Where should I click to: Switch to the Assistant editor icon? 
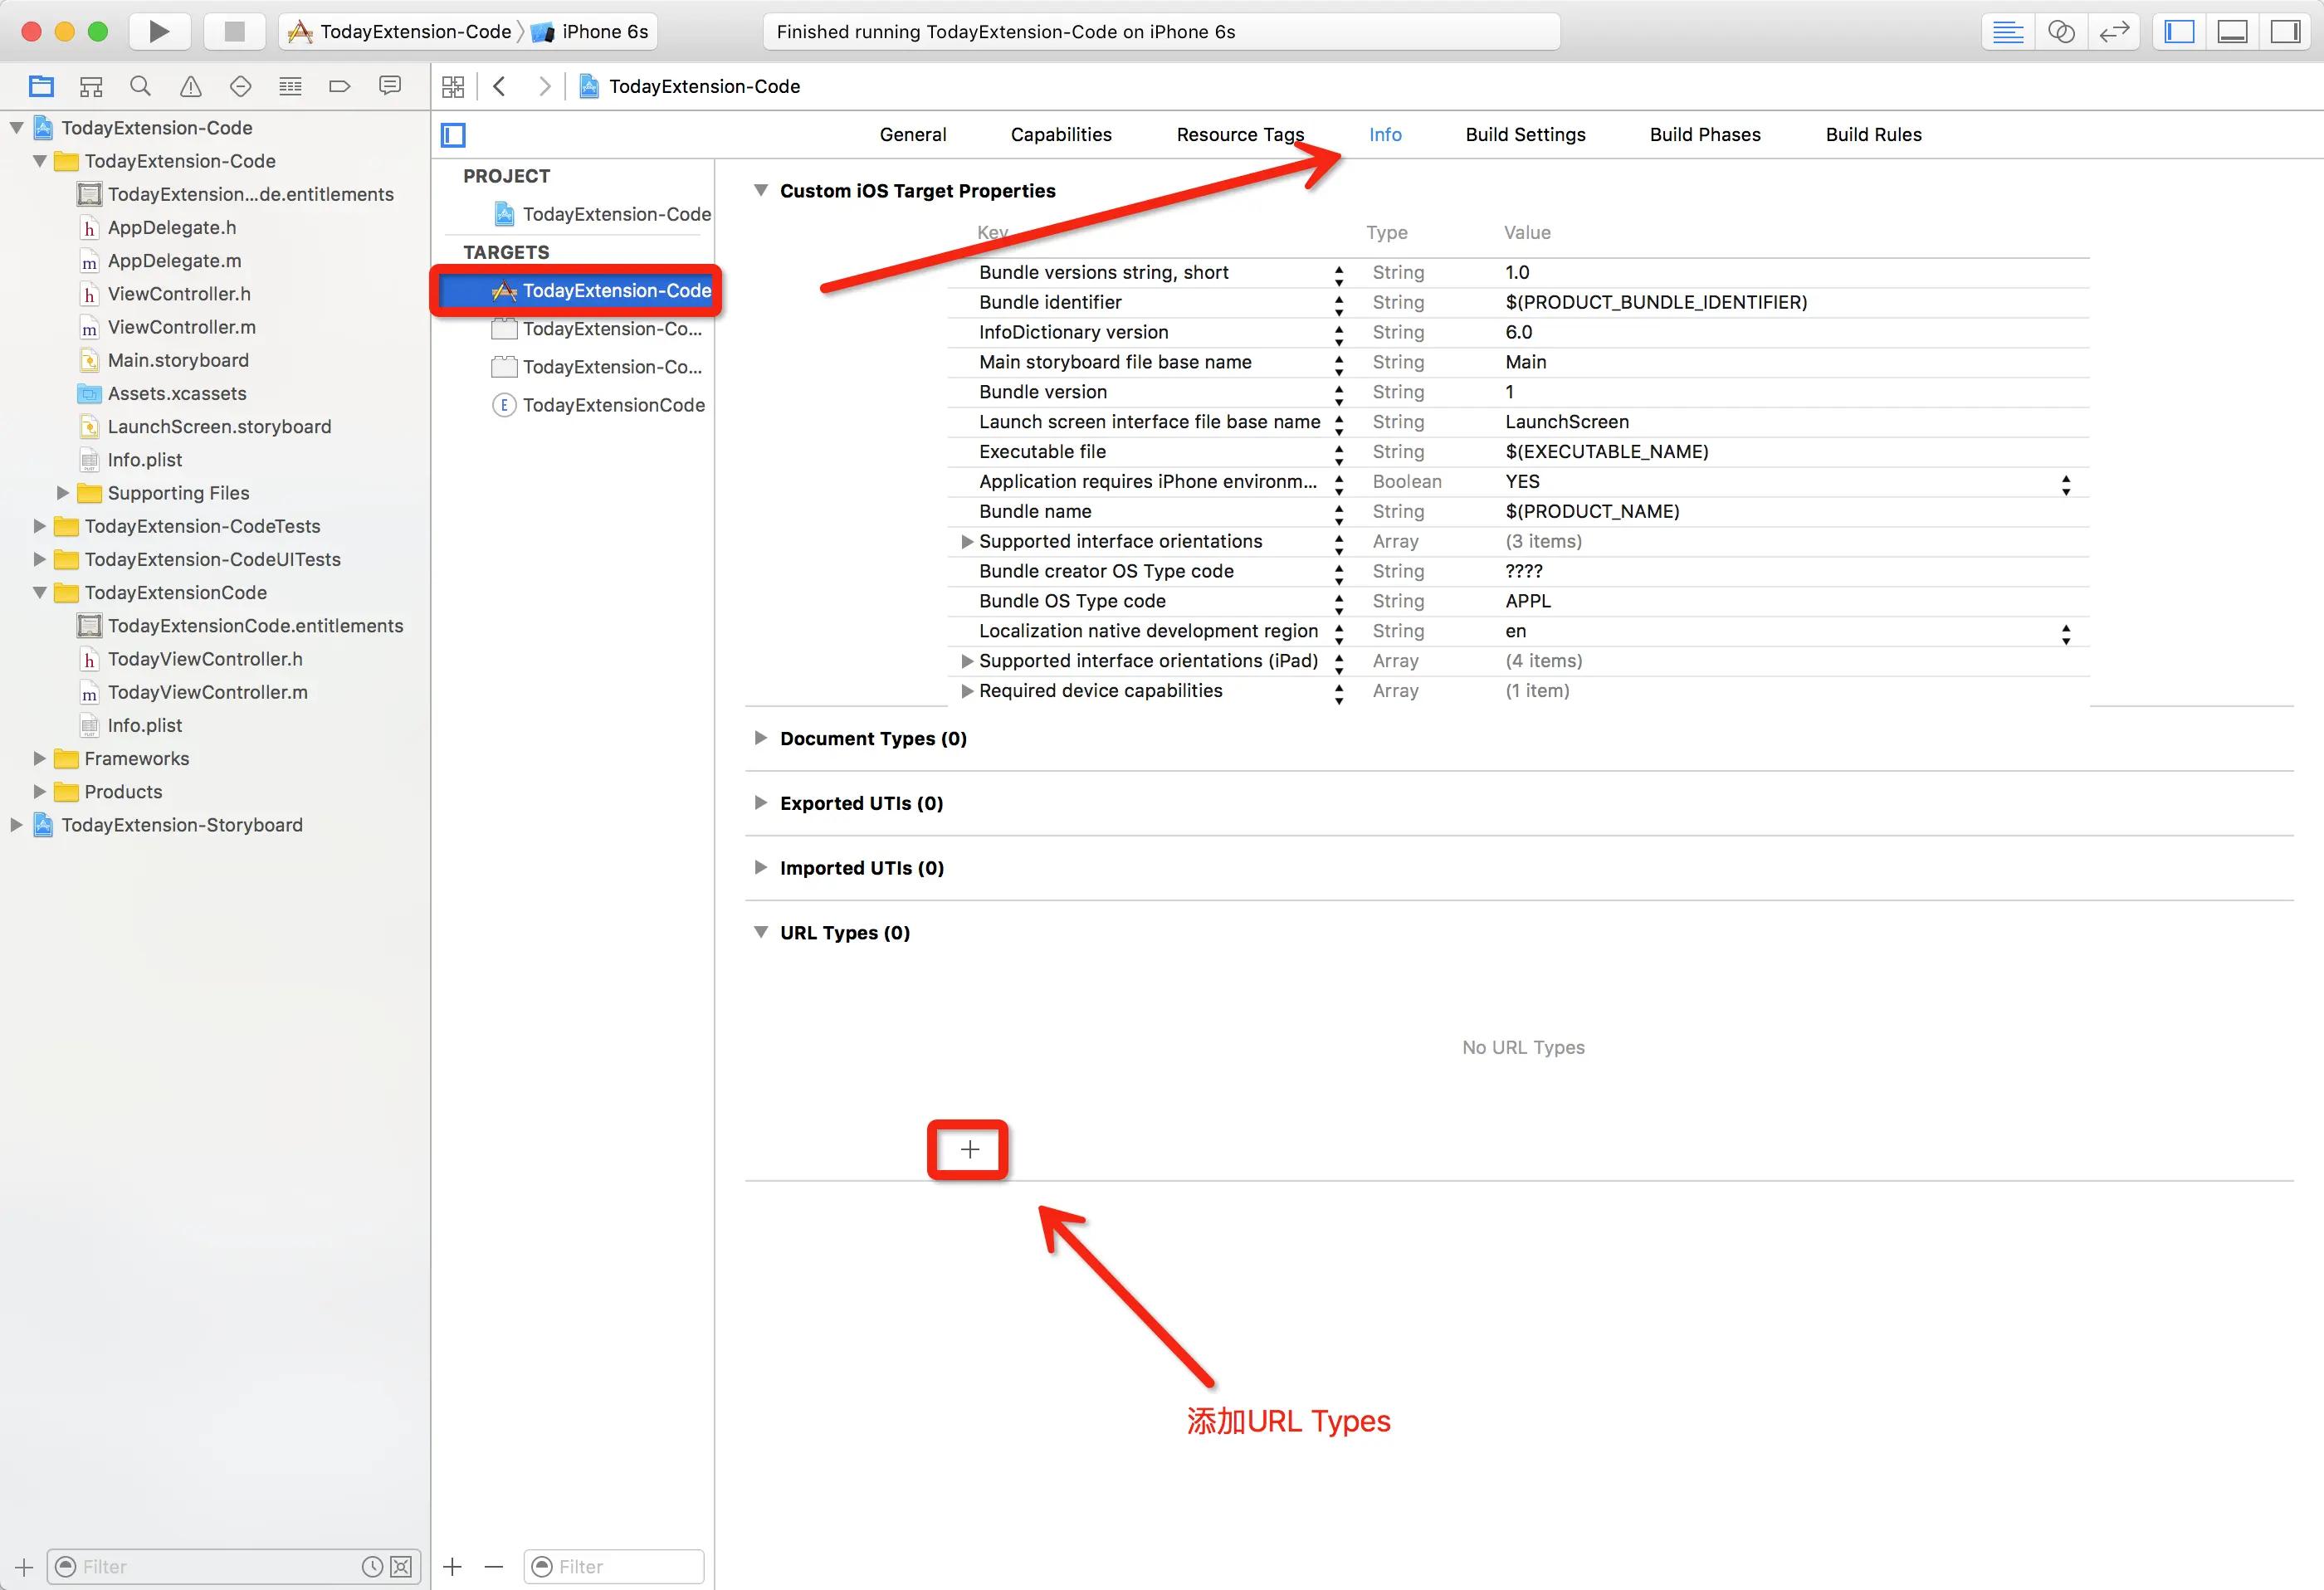pyautogui.click(x=2061, y=31)
